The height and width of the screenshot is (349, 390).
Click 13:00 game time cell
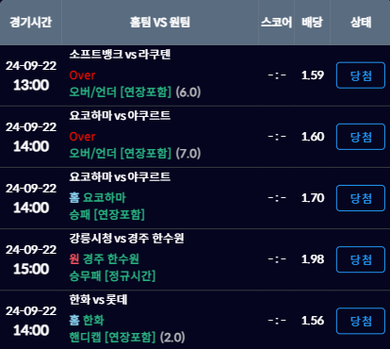(x=31, y=85)
